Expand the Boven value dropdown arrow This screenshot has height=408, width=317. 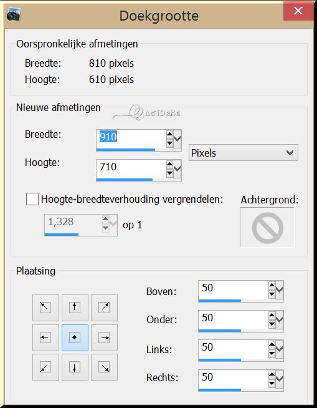(280, 290)
